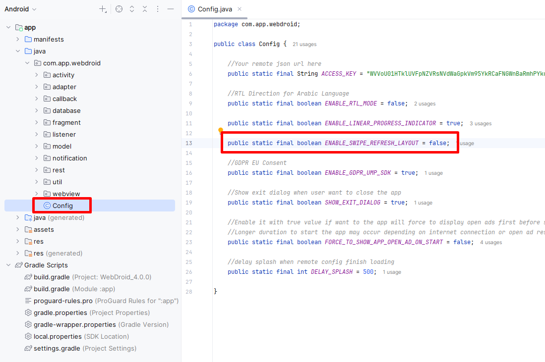Click the 500 value of DELAY_SPLASH

[368, 272]
